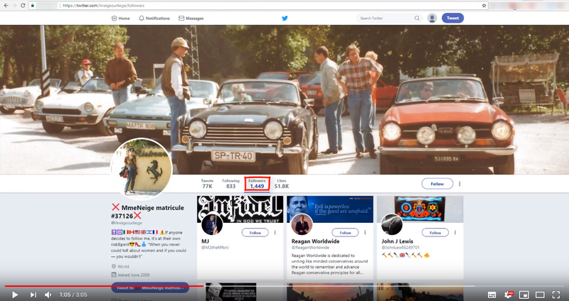The width and height of the screenshot is (569, 301).
Task: Select the twitter.com address bar URL
Action: 103,6
